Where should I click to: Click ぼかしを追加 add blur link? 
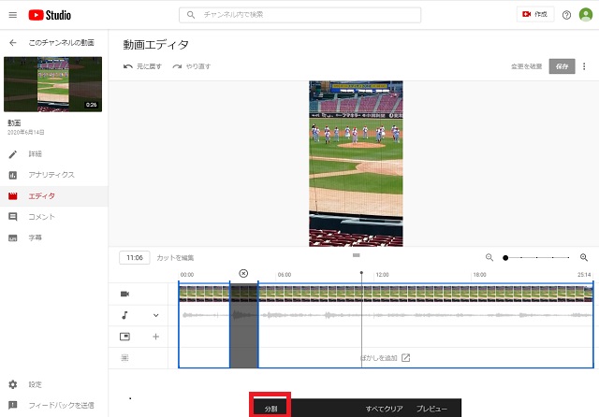(x=385, y=358)
